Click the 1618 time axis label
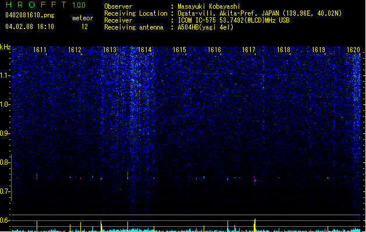The height and width of the screenshot is (232, 366). click(283, 50)
